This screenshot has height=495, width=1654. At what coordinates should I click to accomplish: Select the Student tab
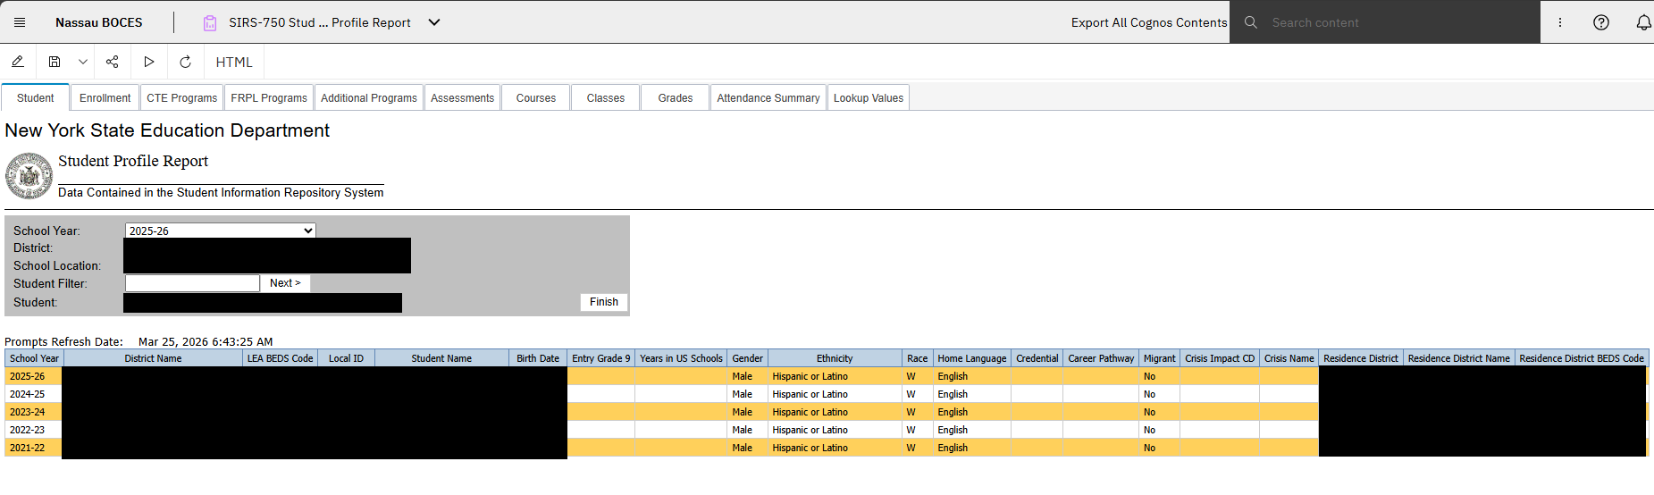[x=36, y=97]
